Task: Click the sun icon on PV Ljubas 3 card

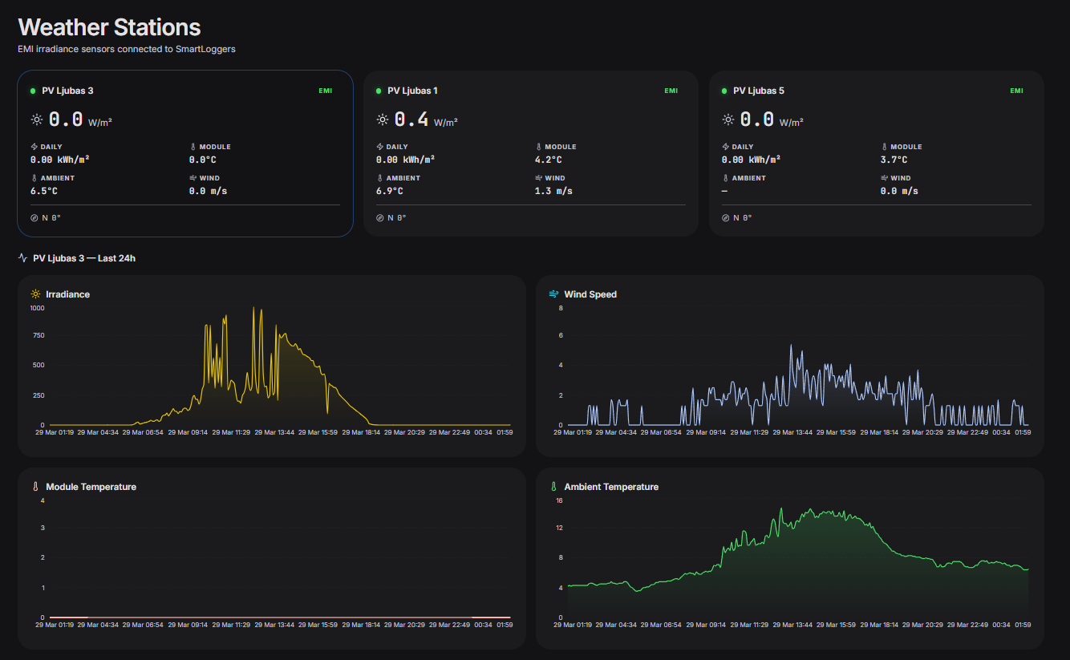Action: (x=36, y=119)
